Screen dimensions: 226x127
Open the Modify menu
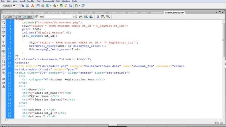click(x=31, y=1)
